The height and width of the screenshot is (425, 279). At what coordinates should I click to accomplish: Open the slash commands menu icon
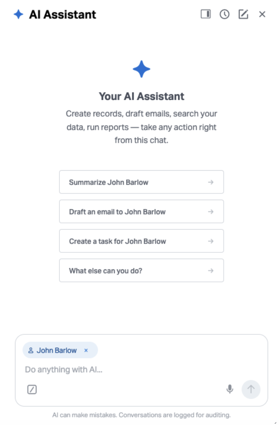tap(32, 389)
